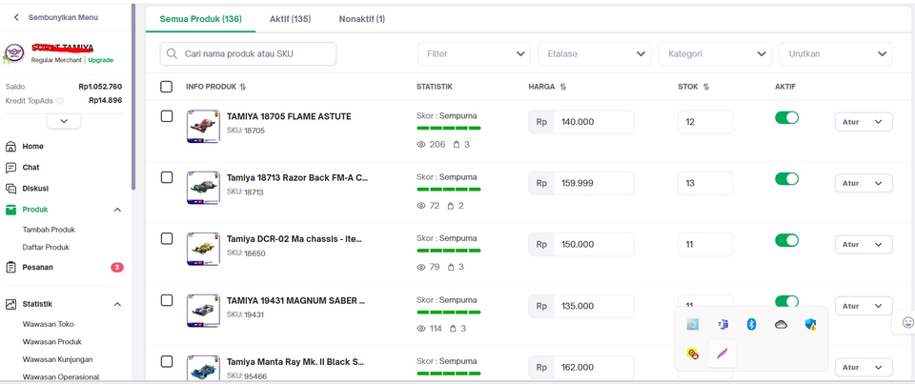Switch to the Aktif (135) tab
Viewport: 915px width, 384px height.
[290, 19]
